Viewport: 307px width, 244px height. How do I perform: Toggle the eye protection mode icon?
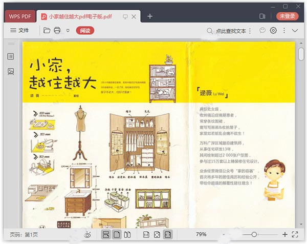[x=87, y=235]
